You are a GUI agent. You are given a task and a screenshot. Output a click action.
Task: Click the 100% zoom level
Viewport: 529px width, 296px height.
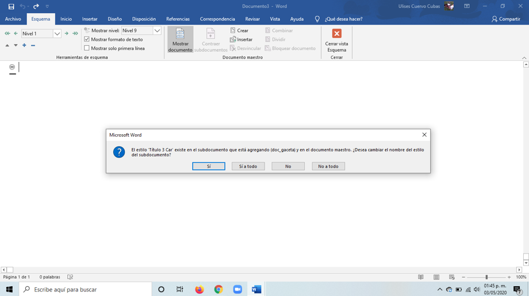click(x=521, y=277)
